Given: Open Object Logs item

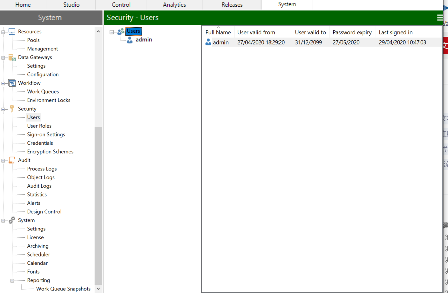Looking at the screenshot, I should pyautogui.click(x=41, y=177).
